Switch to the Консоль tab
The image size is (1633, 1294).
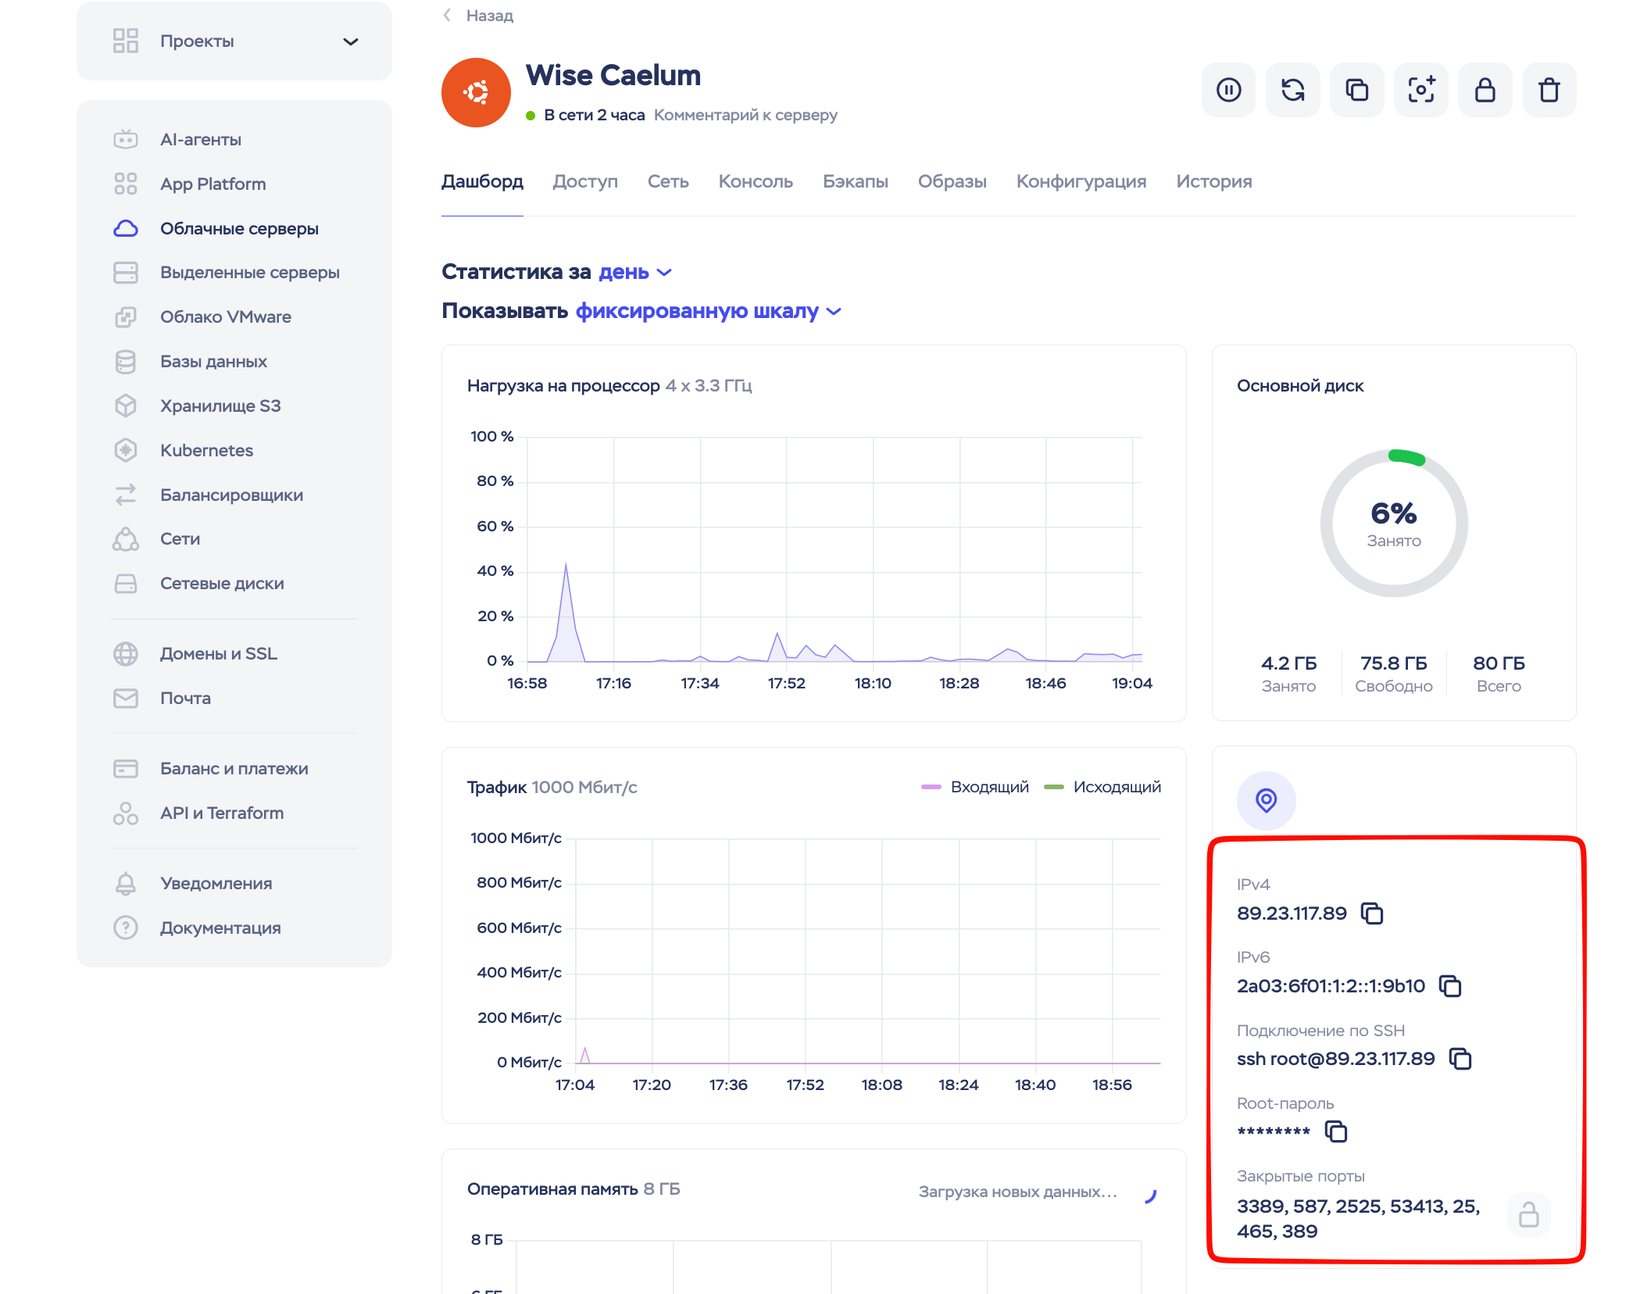pyautogui.click(x=755, y=181)
